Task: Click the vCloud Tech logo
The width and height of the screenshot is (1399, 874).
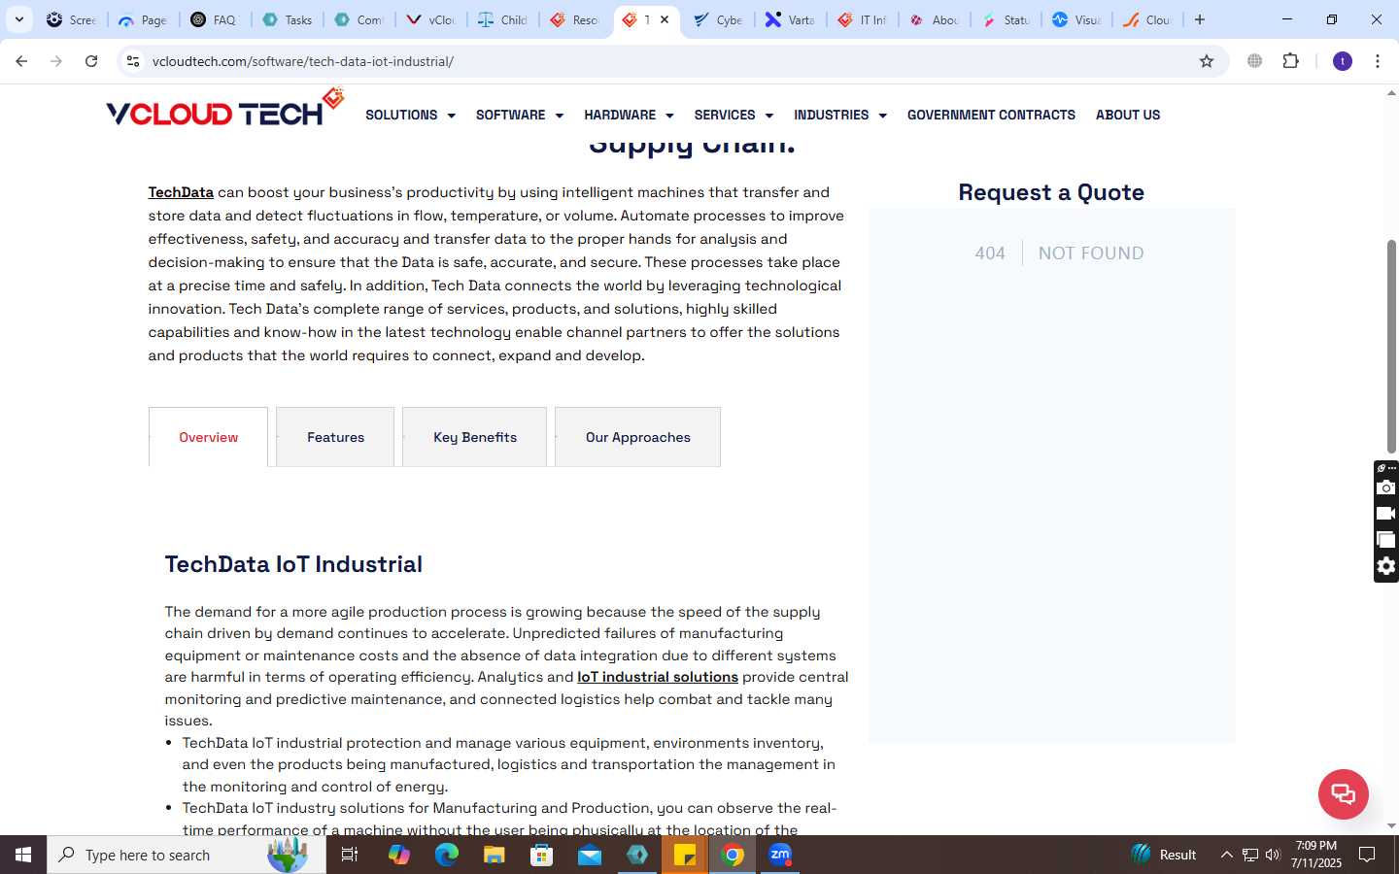Action: pos(224,109)
